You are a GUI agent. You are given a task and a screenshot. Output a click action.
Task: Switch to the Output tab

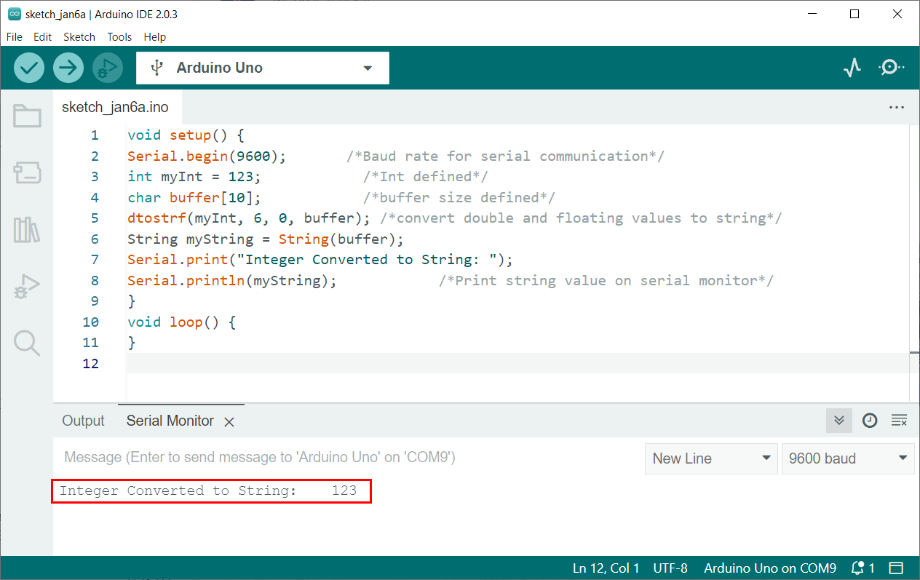coord(83,421)
